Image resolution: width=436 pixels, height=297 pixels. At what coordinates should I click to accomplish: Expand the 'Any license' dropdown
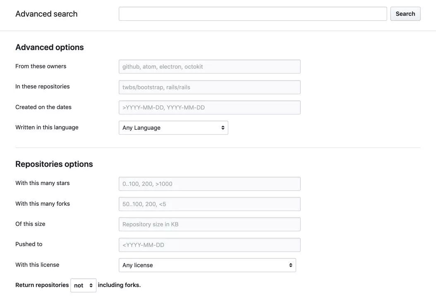(x=207, y=265)
